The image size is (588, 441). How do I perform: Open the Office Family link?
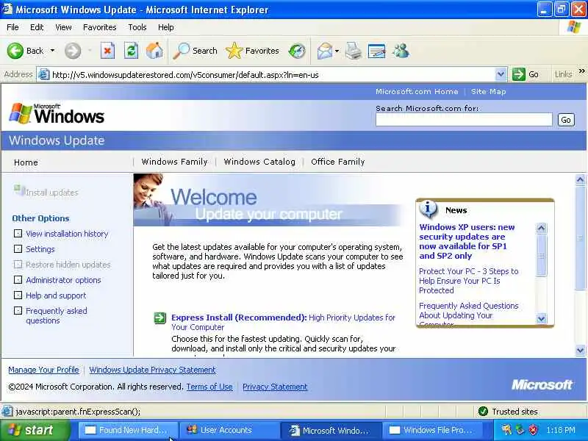[338, 162]
